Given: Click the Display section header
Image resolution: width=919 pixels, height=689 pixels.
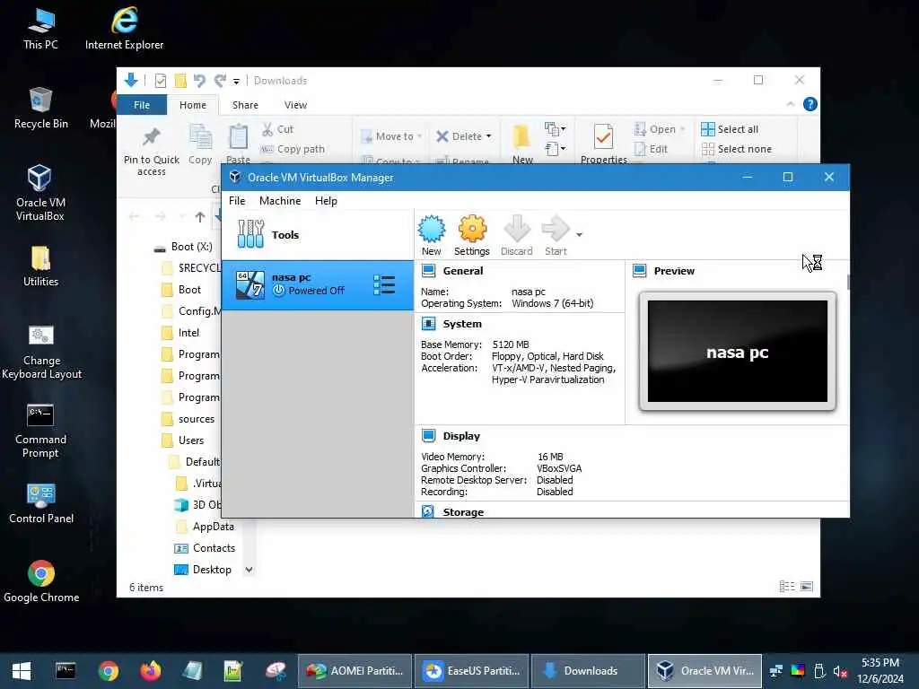Looking at the screenshot, I should (x=461, y=436).
